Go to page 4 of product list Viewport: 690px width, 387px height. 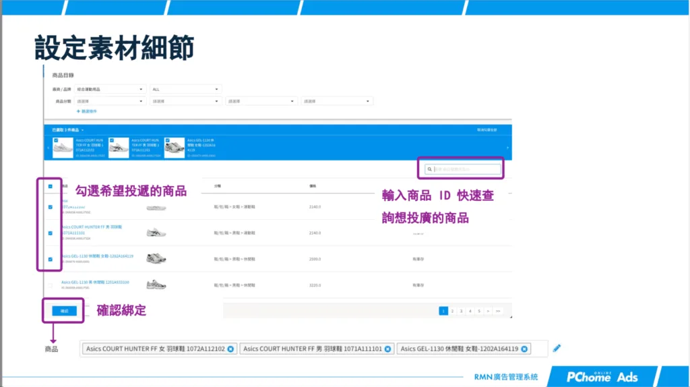pyautogui.click(x=470, y=311)
